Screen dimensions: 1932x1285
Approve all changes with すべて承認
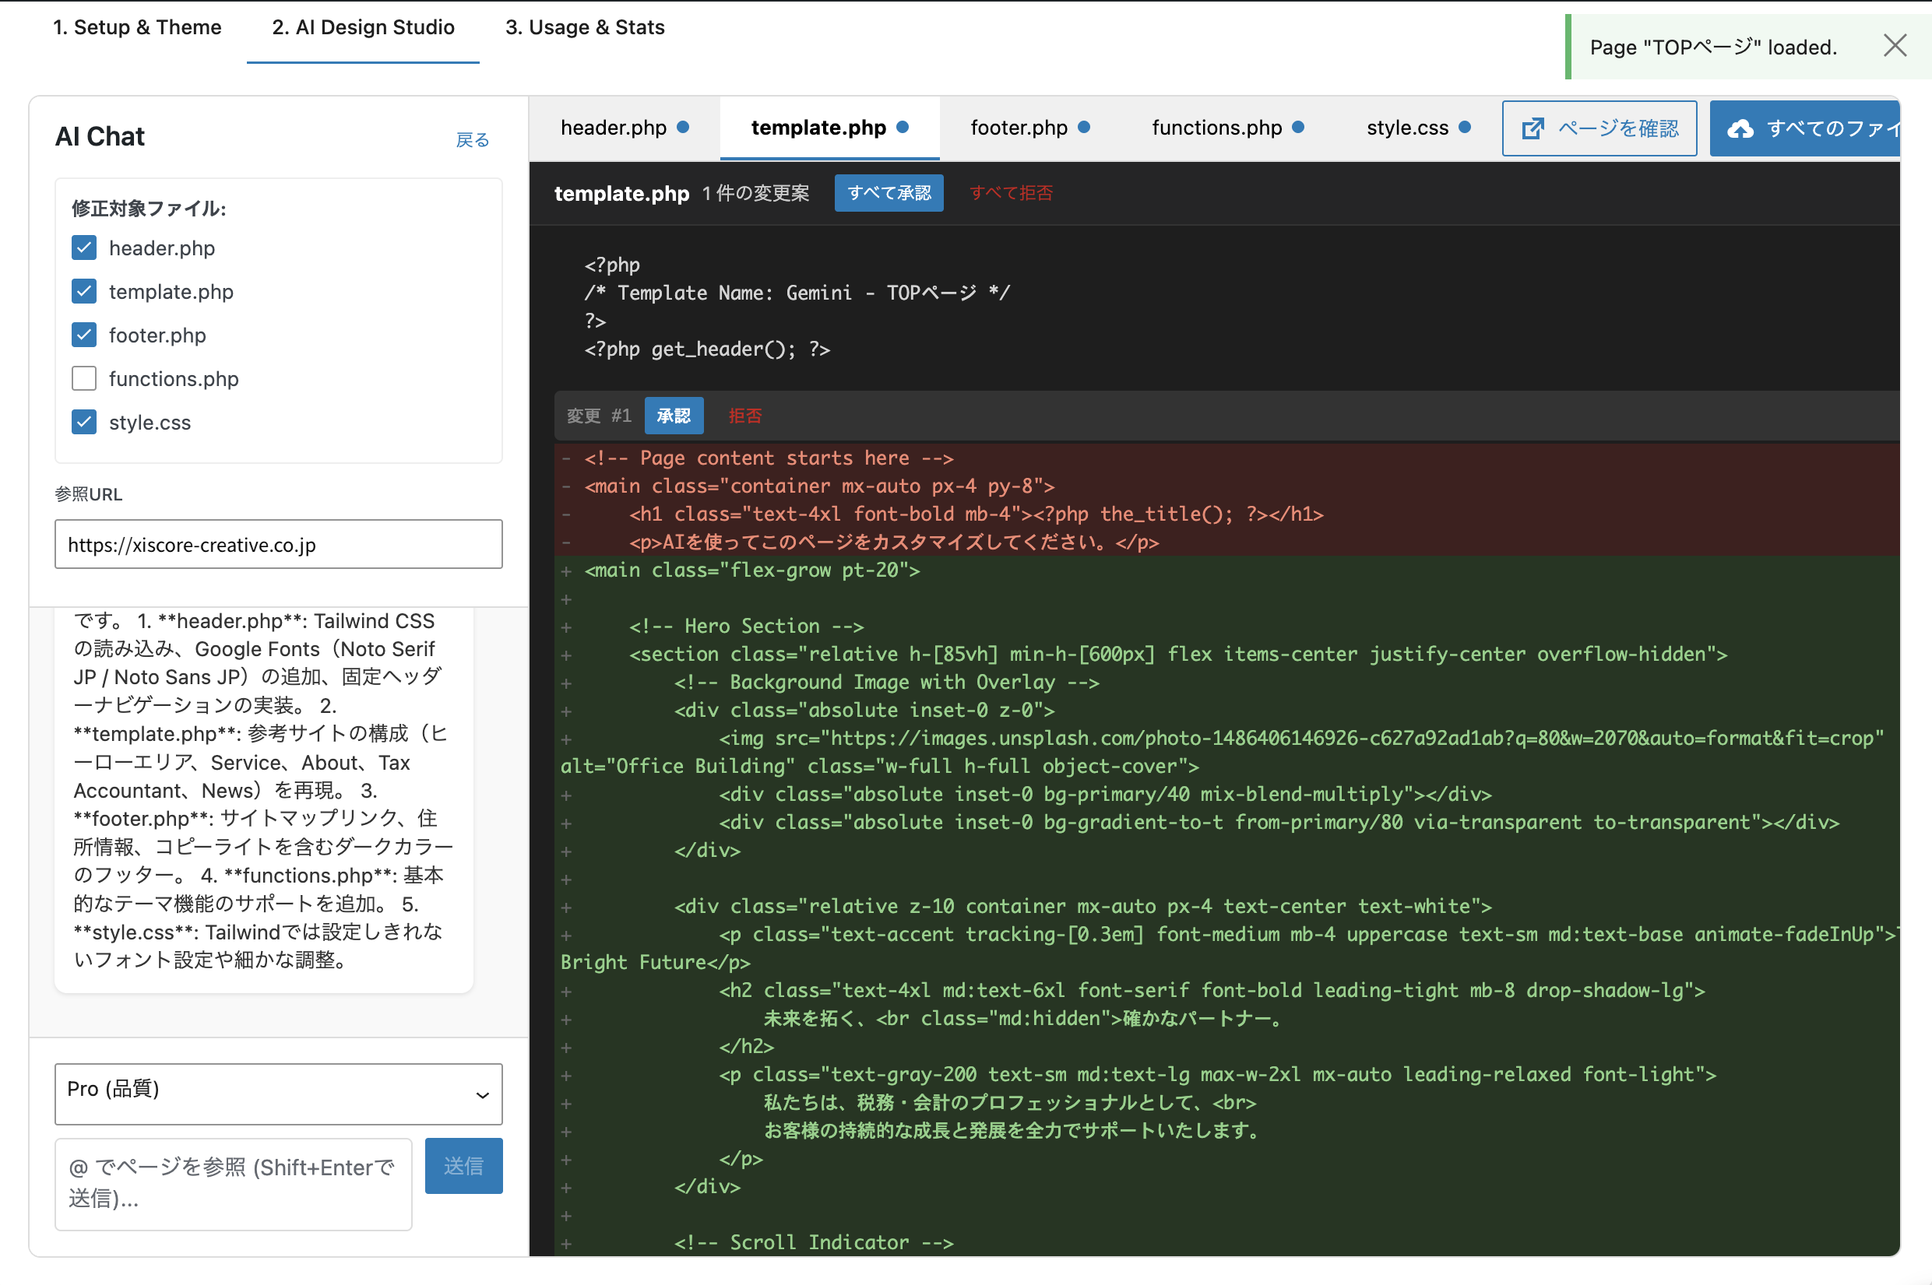(x=889, y=192)
